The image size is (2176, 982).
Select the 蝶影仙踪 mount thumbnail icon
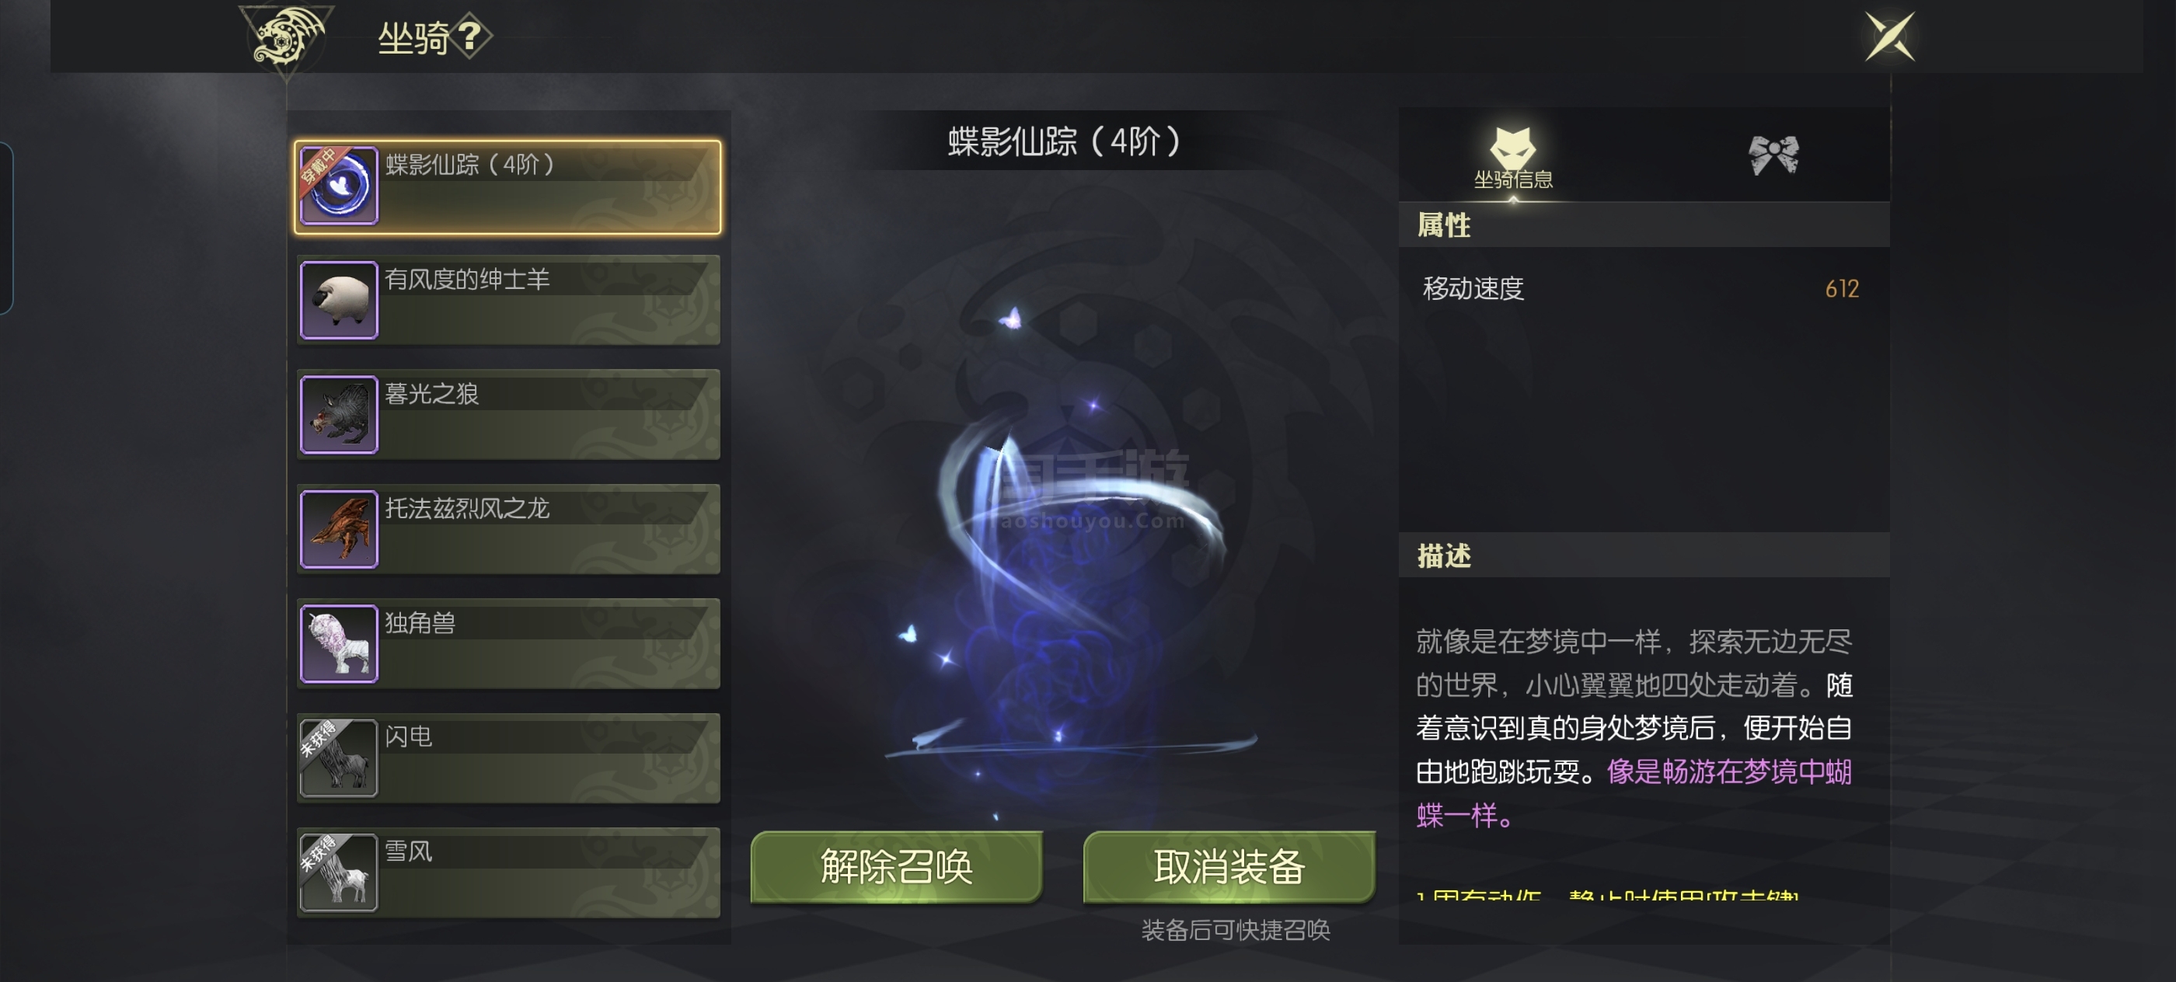coord(339,186)
